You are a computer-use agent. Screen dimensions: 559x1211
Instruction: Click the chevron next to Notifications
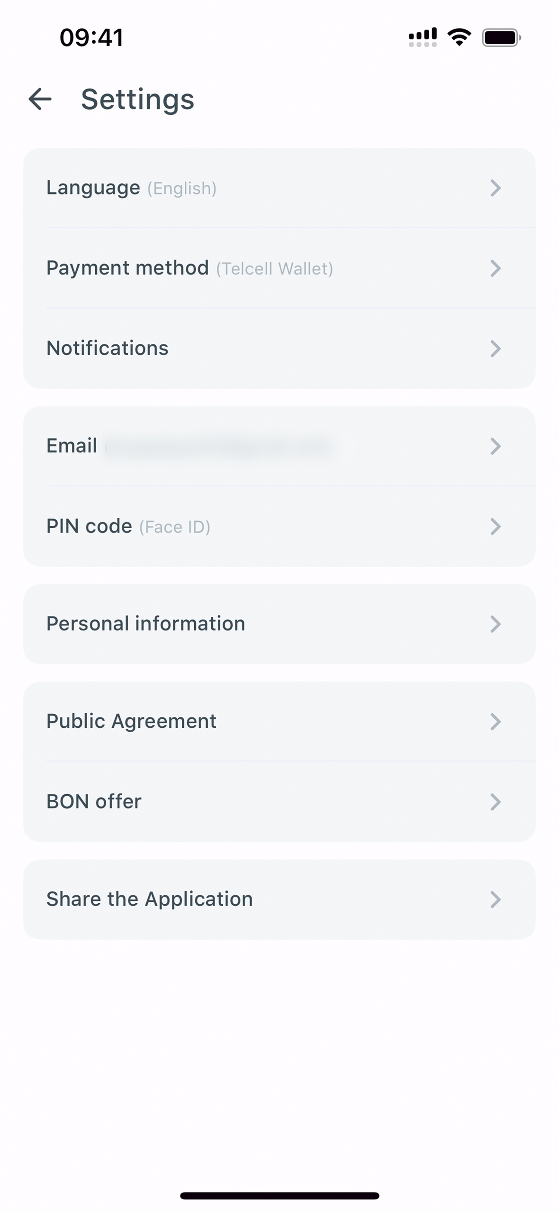(x=495, y=349)
